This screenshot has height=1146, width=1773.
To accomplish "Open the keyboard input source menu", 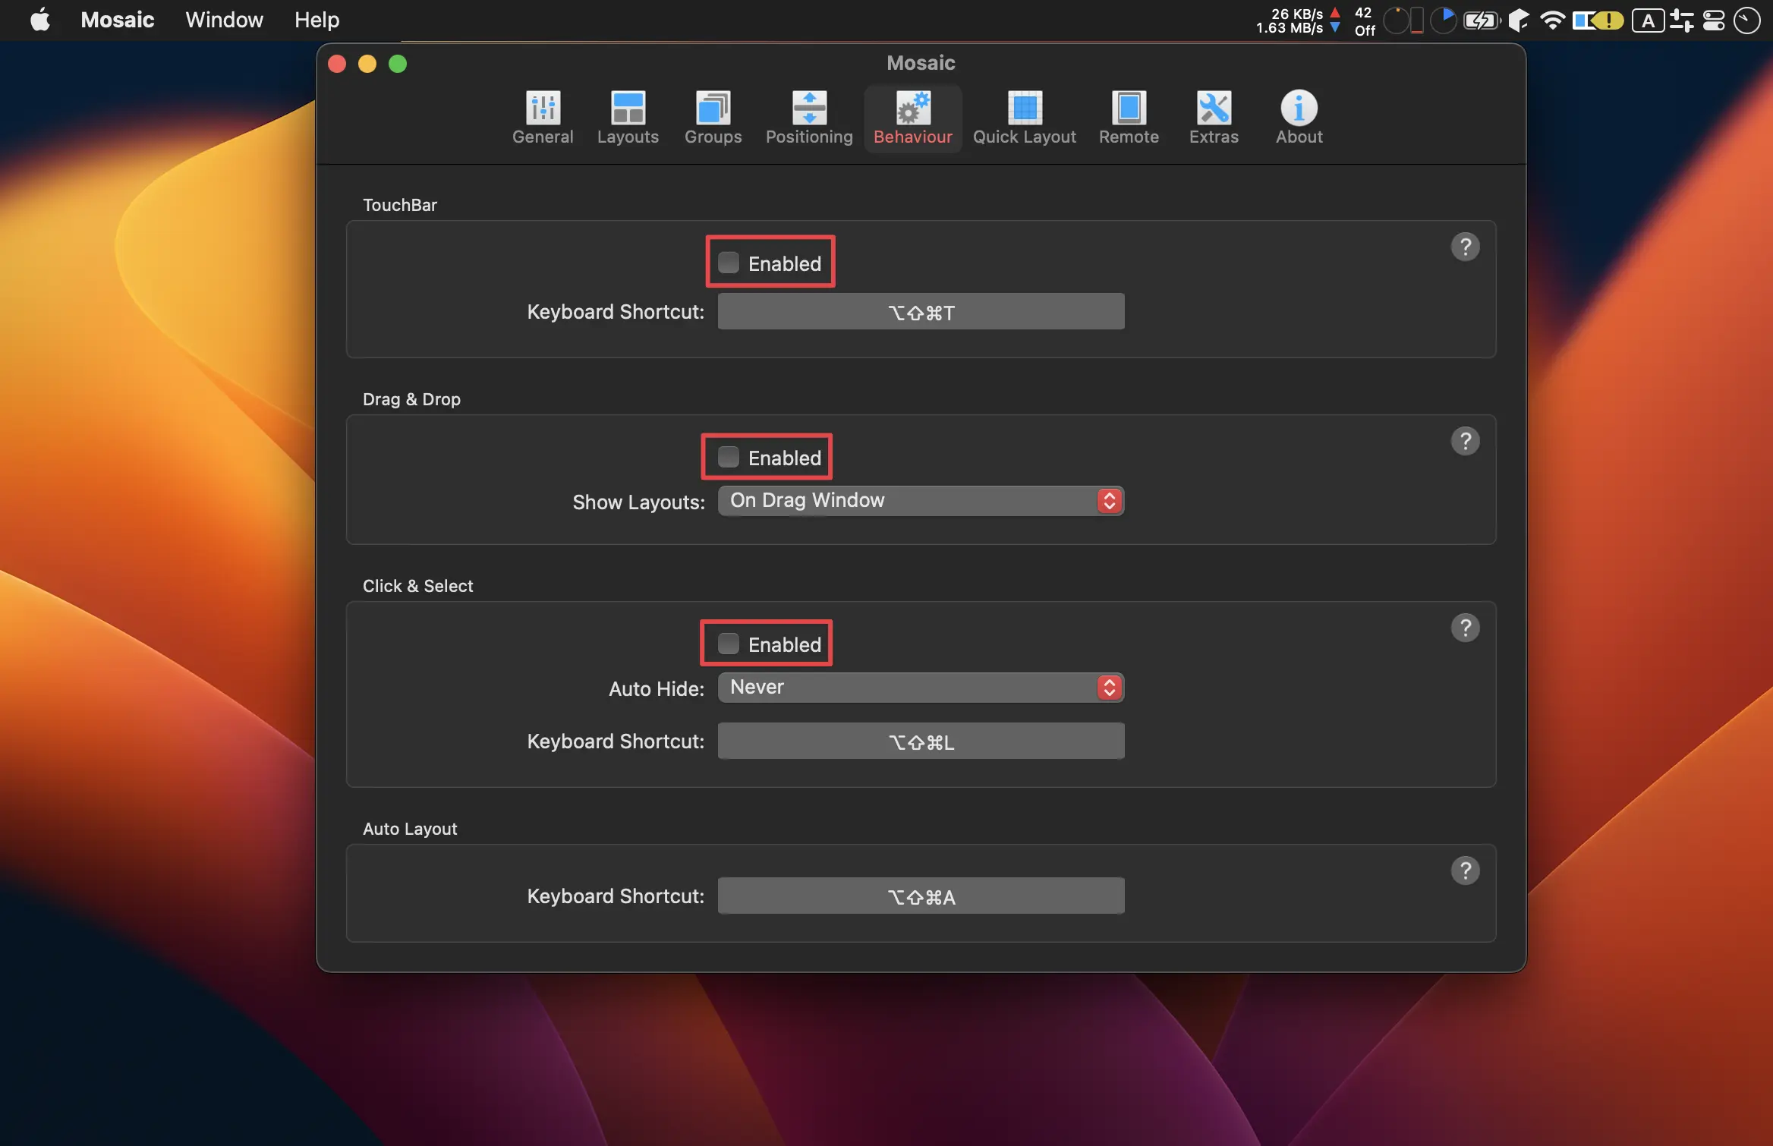I will [x=1648, y=20].
